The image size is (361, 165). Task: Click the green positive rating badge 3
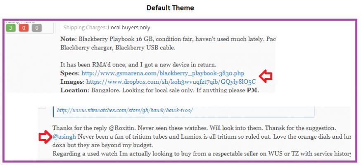11,28
